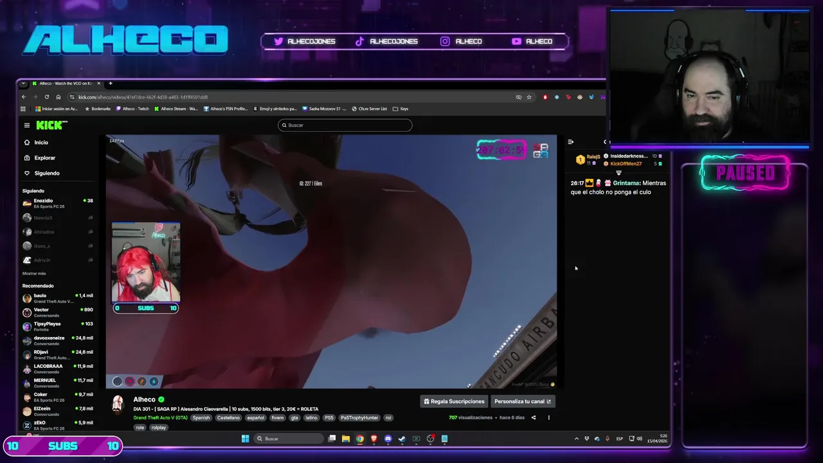Click the browser Back arrow
This screenshot has width=823, height=463.
pos(24,97)
